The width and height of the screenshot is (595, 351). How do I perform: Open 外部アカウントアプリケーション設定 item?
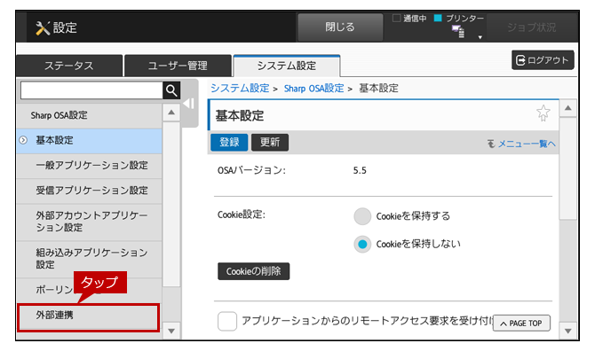[89, 222]
